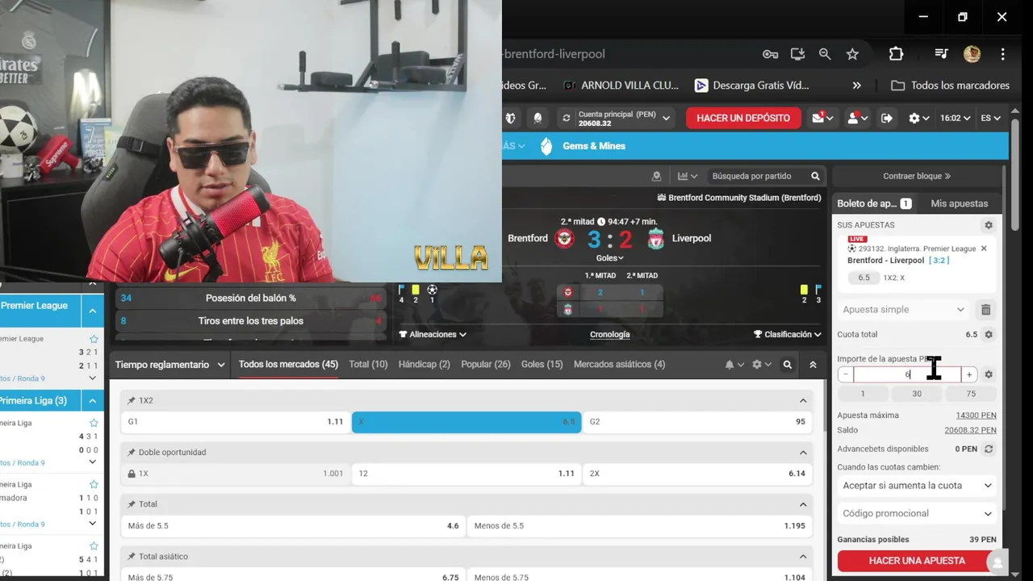The width and height of the screenshot is (1033, 581).
Task: Delete bet slip with the trash icon
Action: (985, 309)
